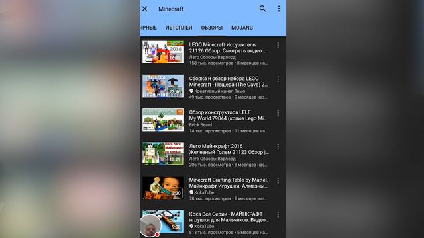Open title Обзор конструктора LELE

pyautogui.click(x=229, y=115)
